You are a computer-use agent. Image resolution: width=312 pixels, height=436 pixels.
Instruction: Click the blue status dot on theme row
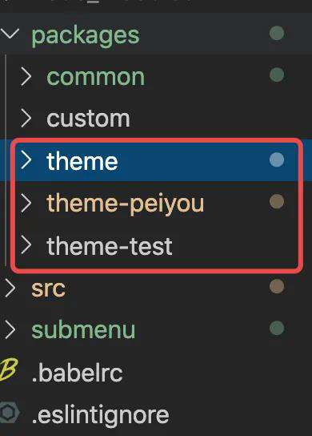coord(277,159)
